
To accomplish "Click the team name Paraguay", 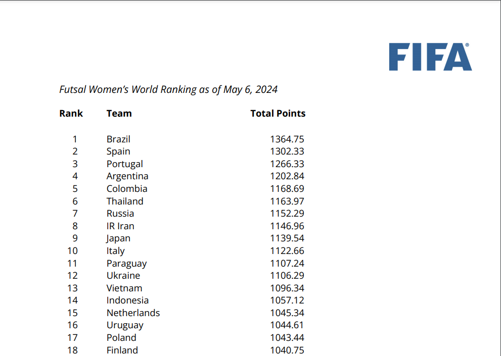I will click(x=126, y=263).
